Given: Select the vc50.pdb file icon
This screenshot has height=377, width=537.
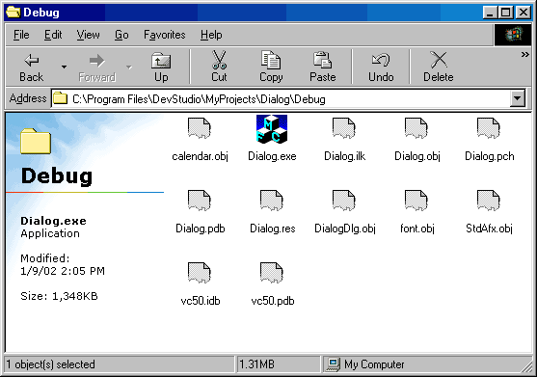Looking at the screenshot, I should tap(272, 273).
